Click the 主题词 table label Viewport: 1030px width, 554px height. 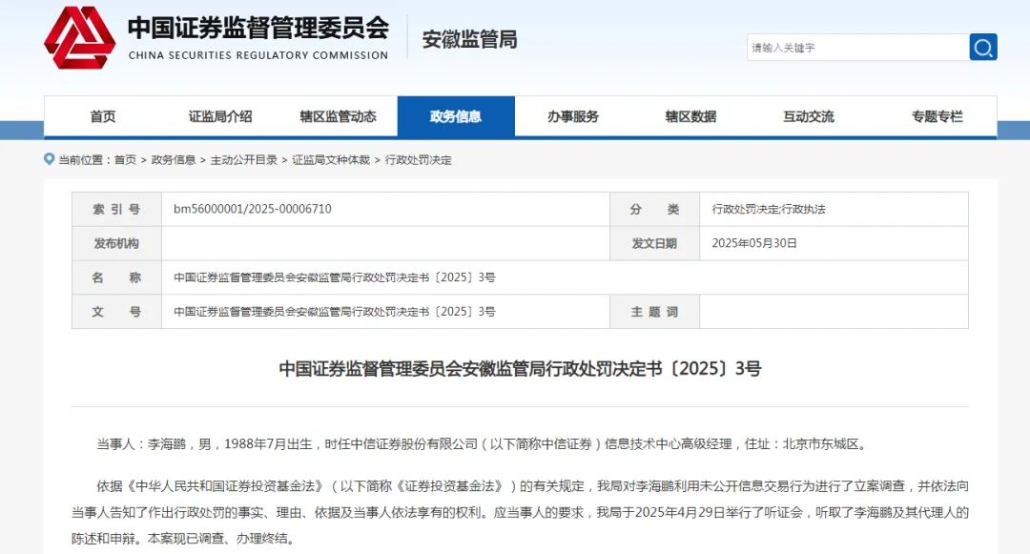click(x=654, y=312)
